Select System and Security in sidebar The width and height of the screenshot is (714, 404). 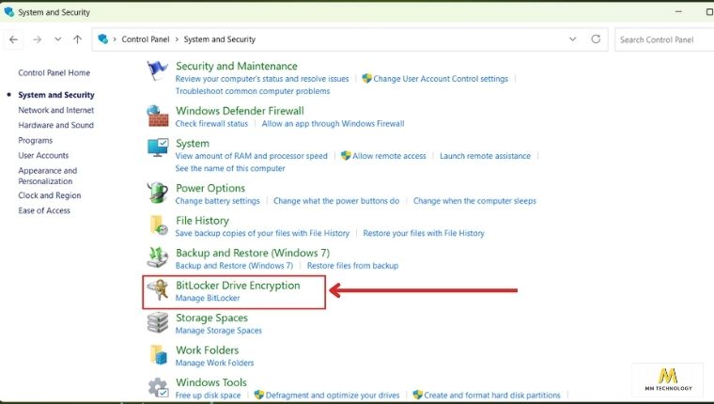56,95
